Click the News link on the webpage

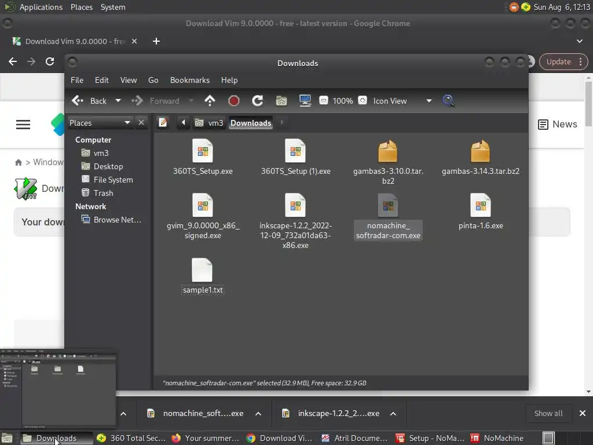point(558,124)
